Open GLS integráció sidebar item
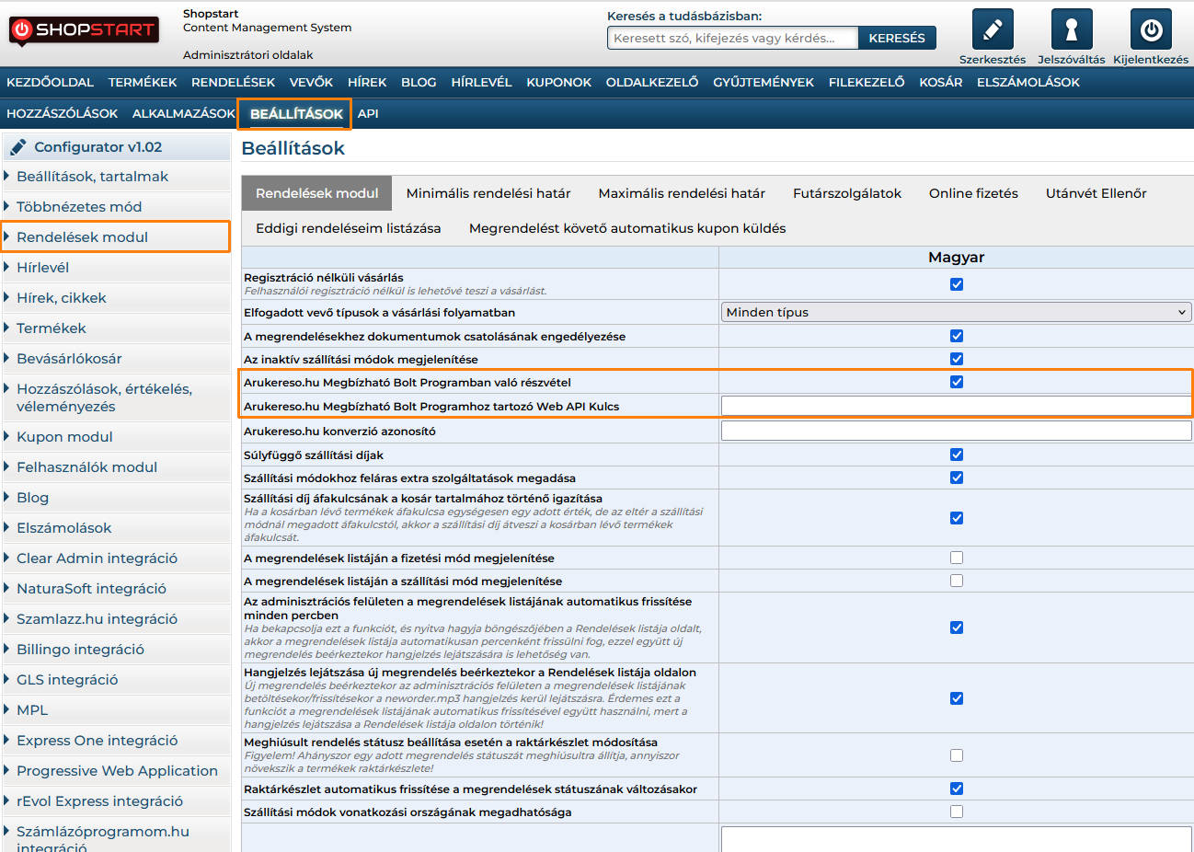The height and width of the screenshot is (852, 1194). 116,680
